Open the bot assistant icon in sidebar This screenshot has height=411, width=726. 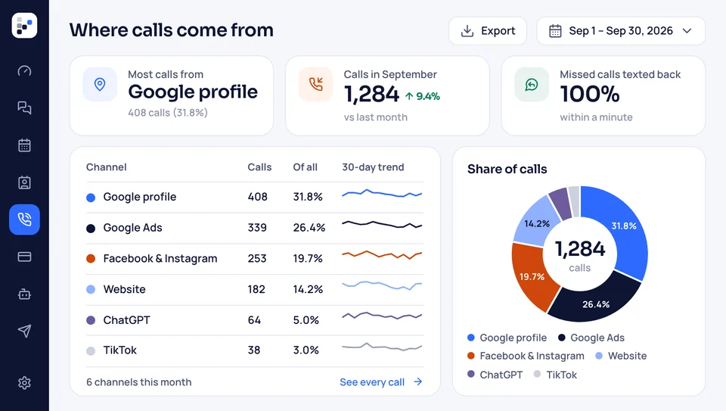[x=24, y=294]
